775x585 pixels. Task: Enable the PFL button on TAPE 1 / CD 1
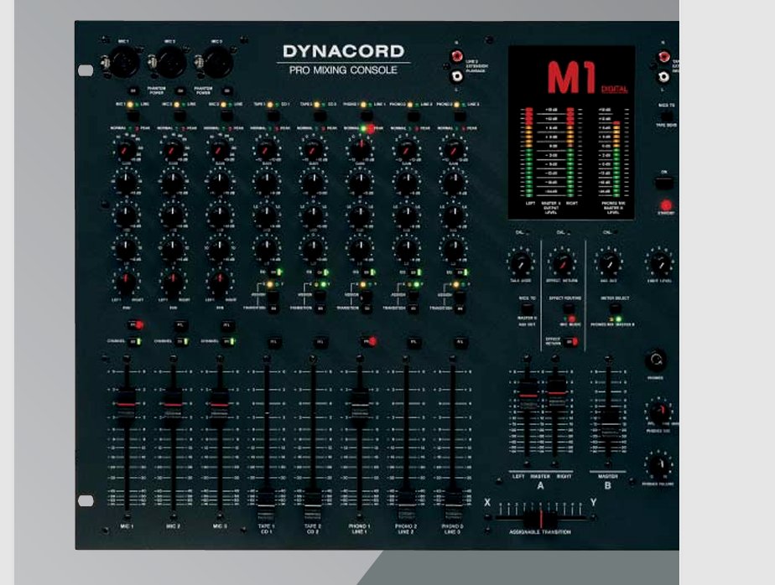point(274,341)
